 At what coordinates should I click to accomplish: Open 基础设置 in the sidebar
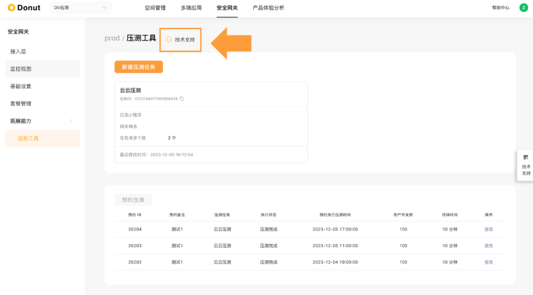point(42,86)
